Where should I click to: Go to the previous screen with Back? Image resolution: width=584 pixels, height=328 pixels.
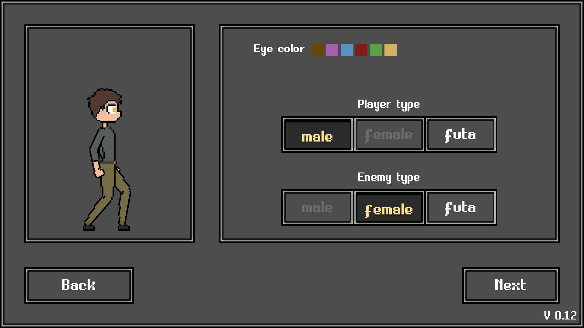click(x=79, y=285)
